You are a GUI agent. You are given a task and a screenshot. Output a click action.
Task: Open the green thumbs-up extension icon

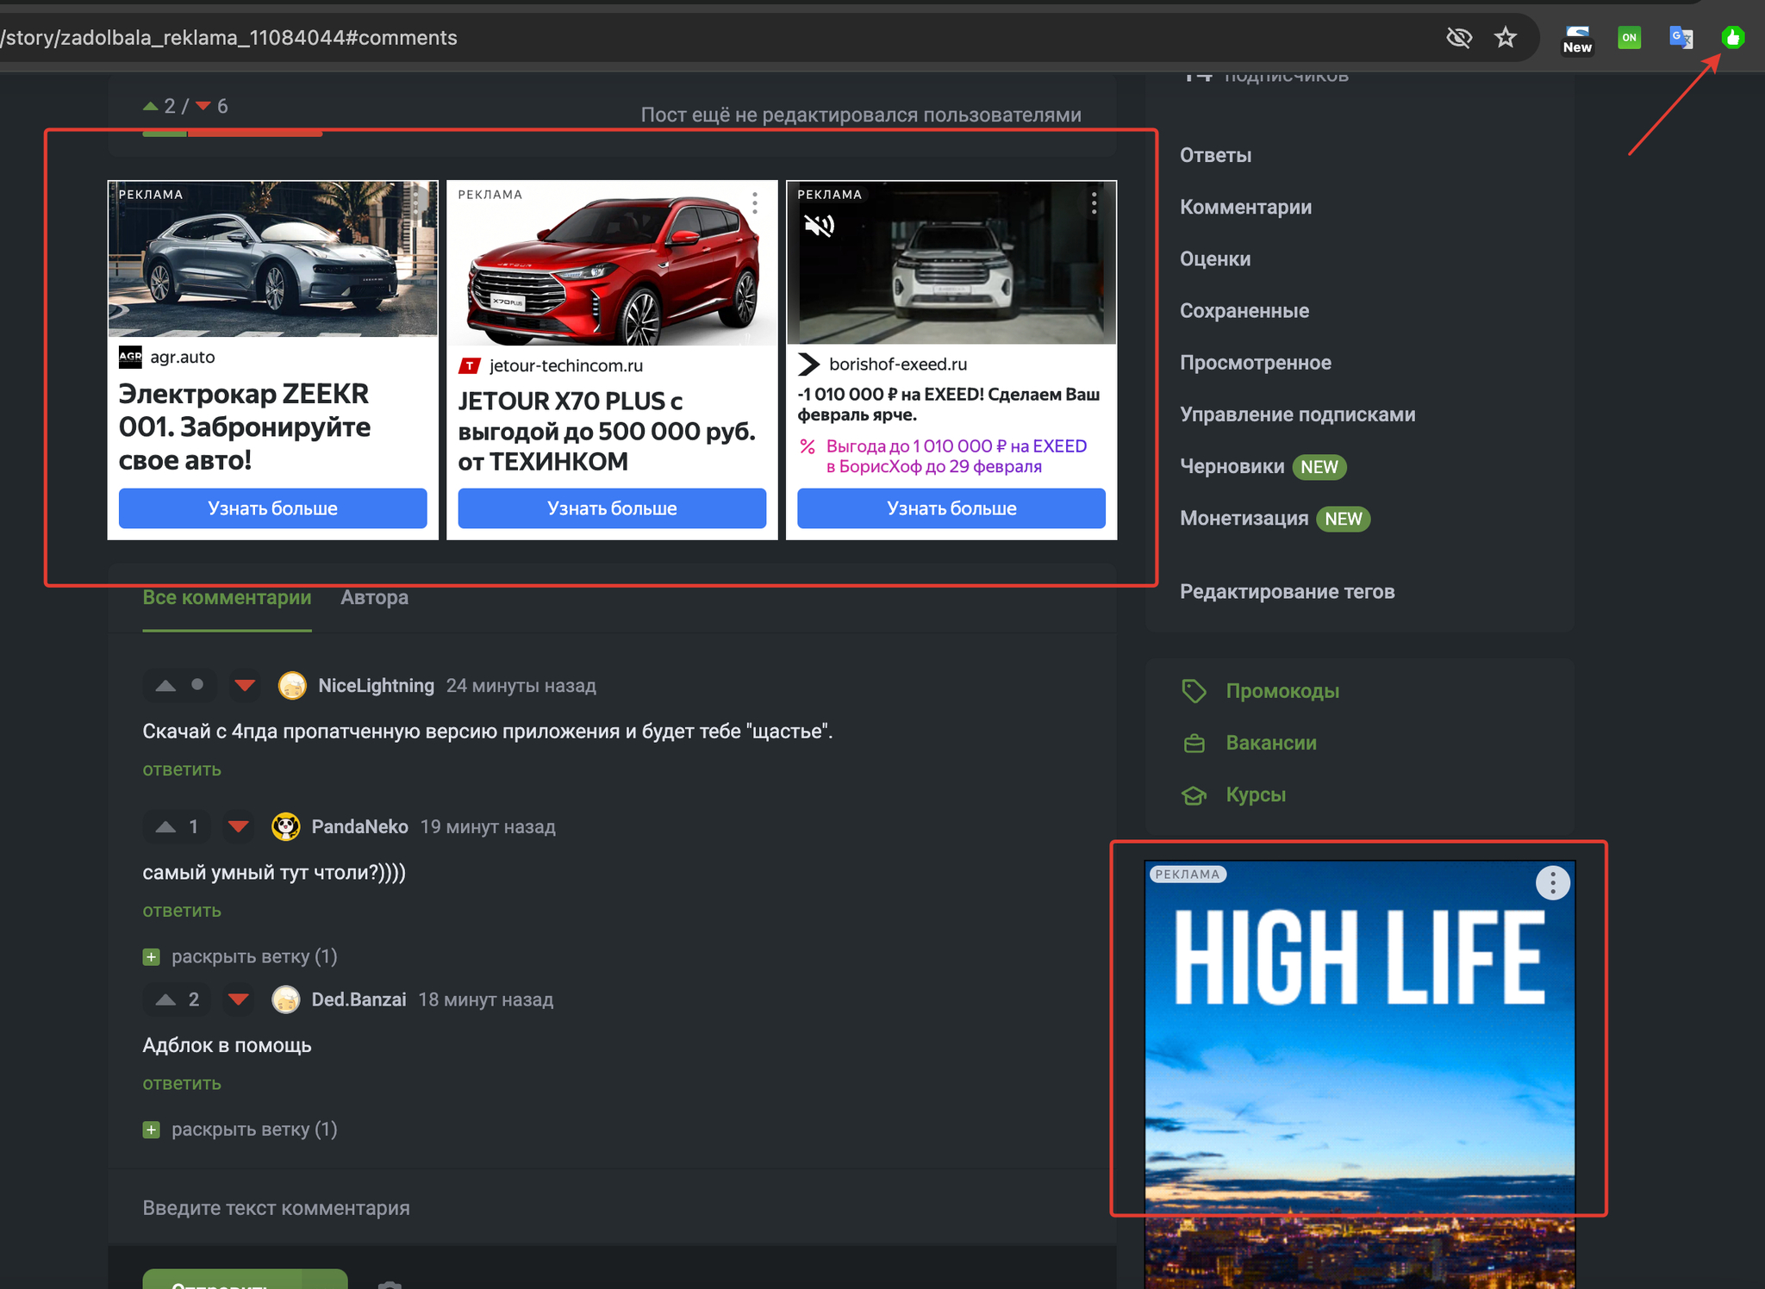[x=1732, y=38]
